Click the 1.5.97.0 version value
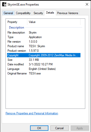 34,51
